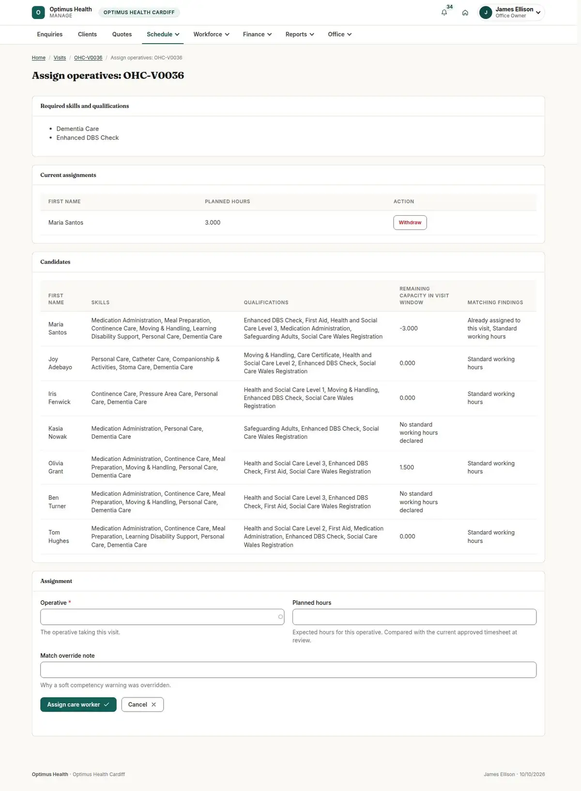Open the notifications bell icon
Image resolution: width=581 pixels, height=791 pixels.
[444, 13]
